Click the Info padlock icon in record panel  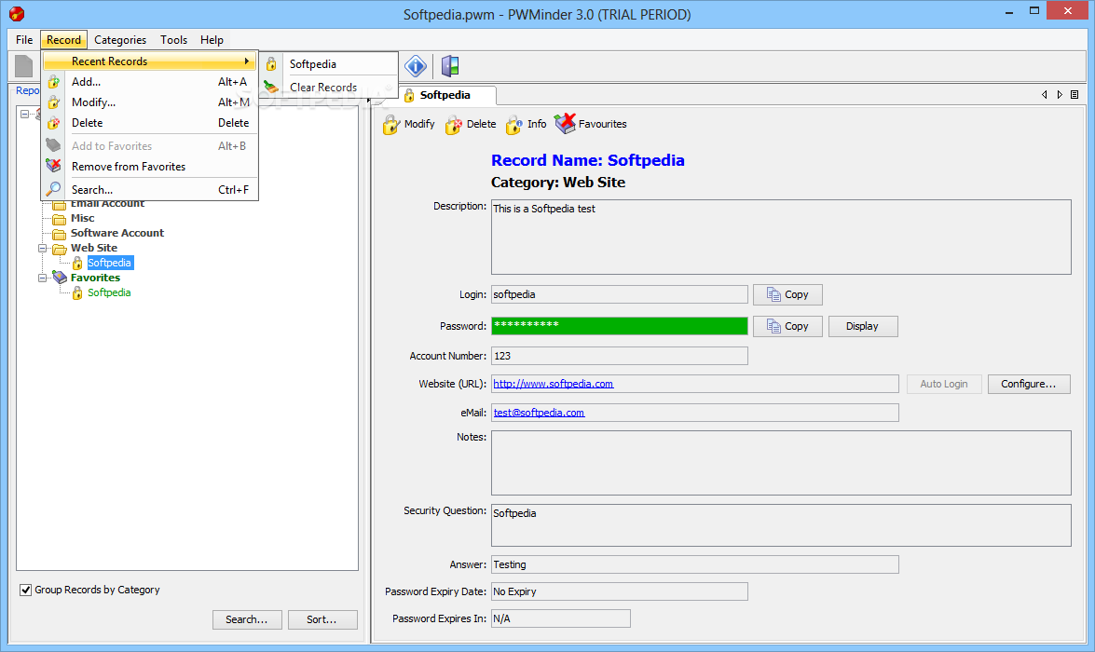pos(514,124)
